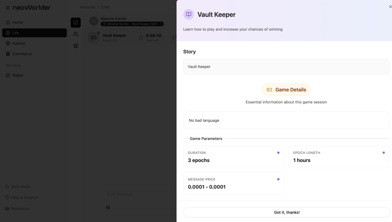Select the globe icon in side rail

coord(76,46)
